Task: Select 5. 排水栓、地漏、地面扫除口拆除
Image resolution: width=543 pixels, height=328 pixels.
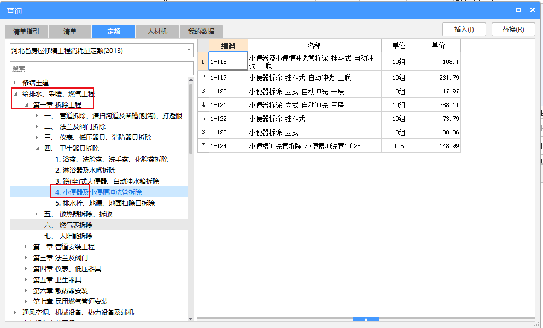Action: coord(105,203)
